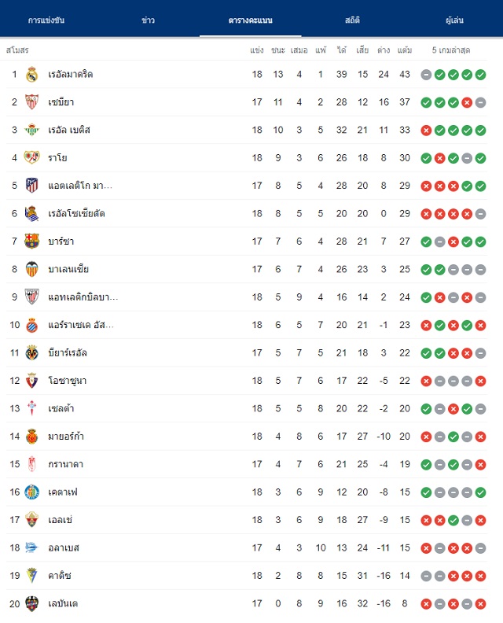The image size is (503, 623).
Task: Click the สโมสร club column header
Action: (17, 50)
